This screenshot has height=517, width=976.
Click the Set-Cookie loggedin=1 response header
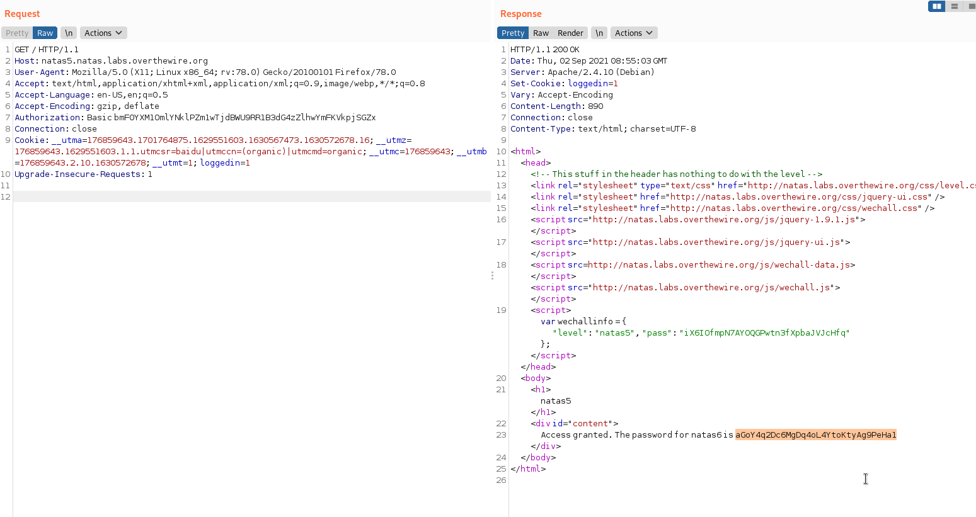pos(564,84)
